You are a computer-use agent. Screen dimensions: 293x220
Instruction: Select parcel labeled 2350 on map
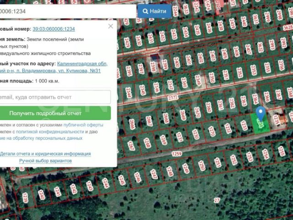pyautogui.click(x=212, y=77)
